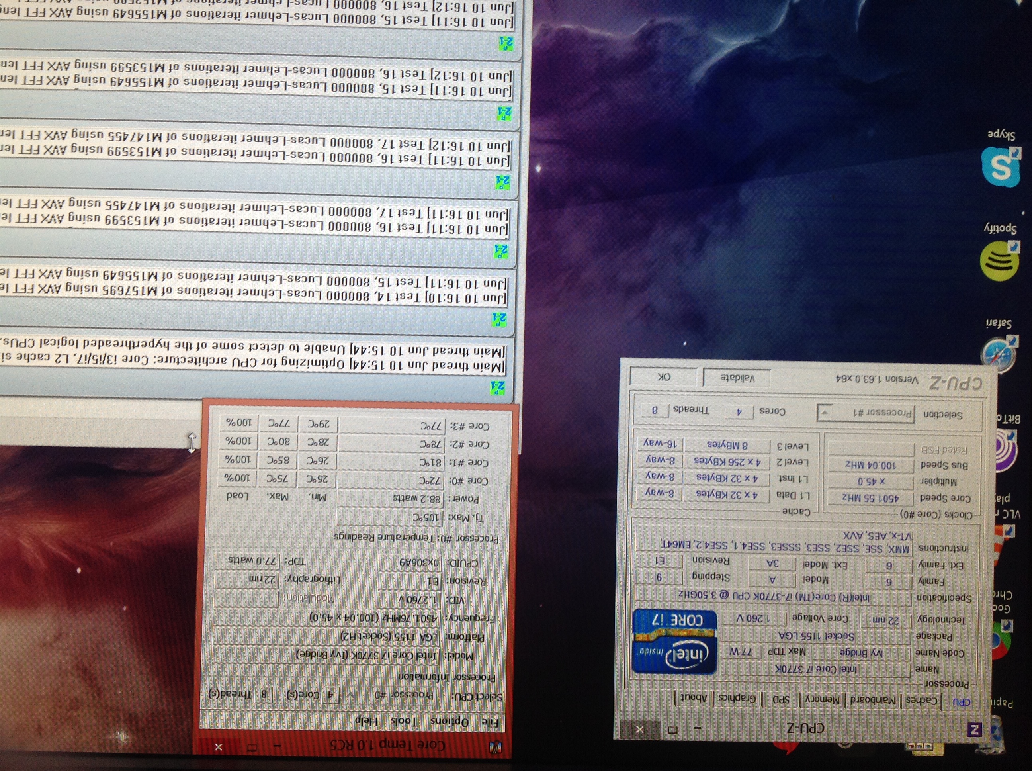Viewport: 1032px width, 771px height.
Task: Open the About tab in CPU-Z
Action: [x=694, y=698]
